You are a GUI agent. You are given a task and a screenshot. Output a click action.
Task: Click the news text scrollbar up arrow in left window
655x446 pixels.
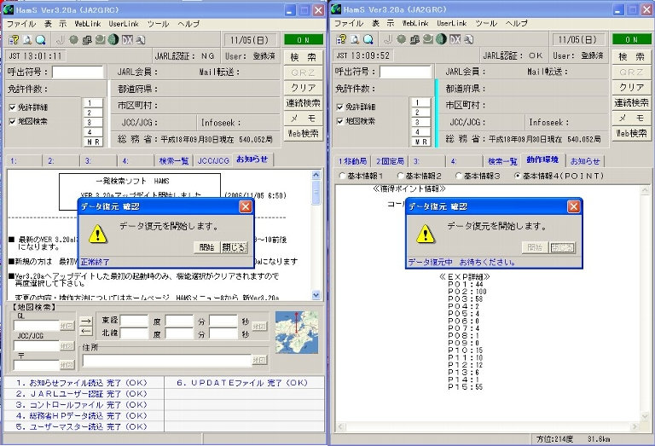click(316, 176)
